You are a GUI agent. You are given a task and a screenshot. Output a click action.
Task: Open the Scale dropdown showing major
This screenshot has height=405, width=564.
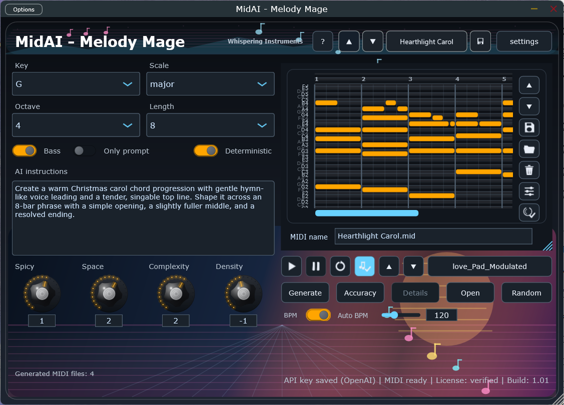210,83
